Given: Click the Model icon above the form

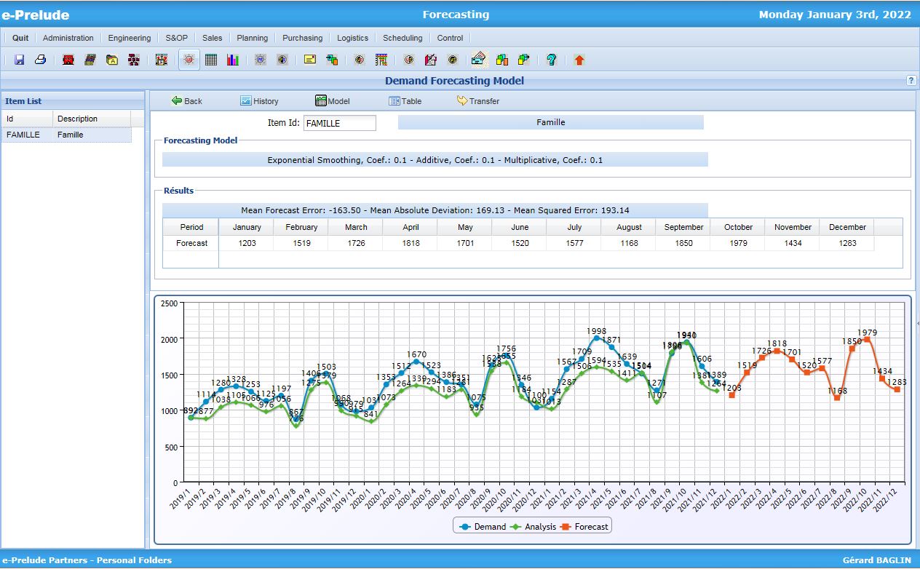Looking at the screenshot, I should [332, 101].
